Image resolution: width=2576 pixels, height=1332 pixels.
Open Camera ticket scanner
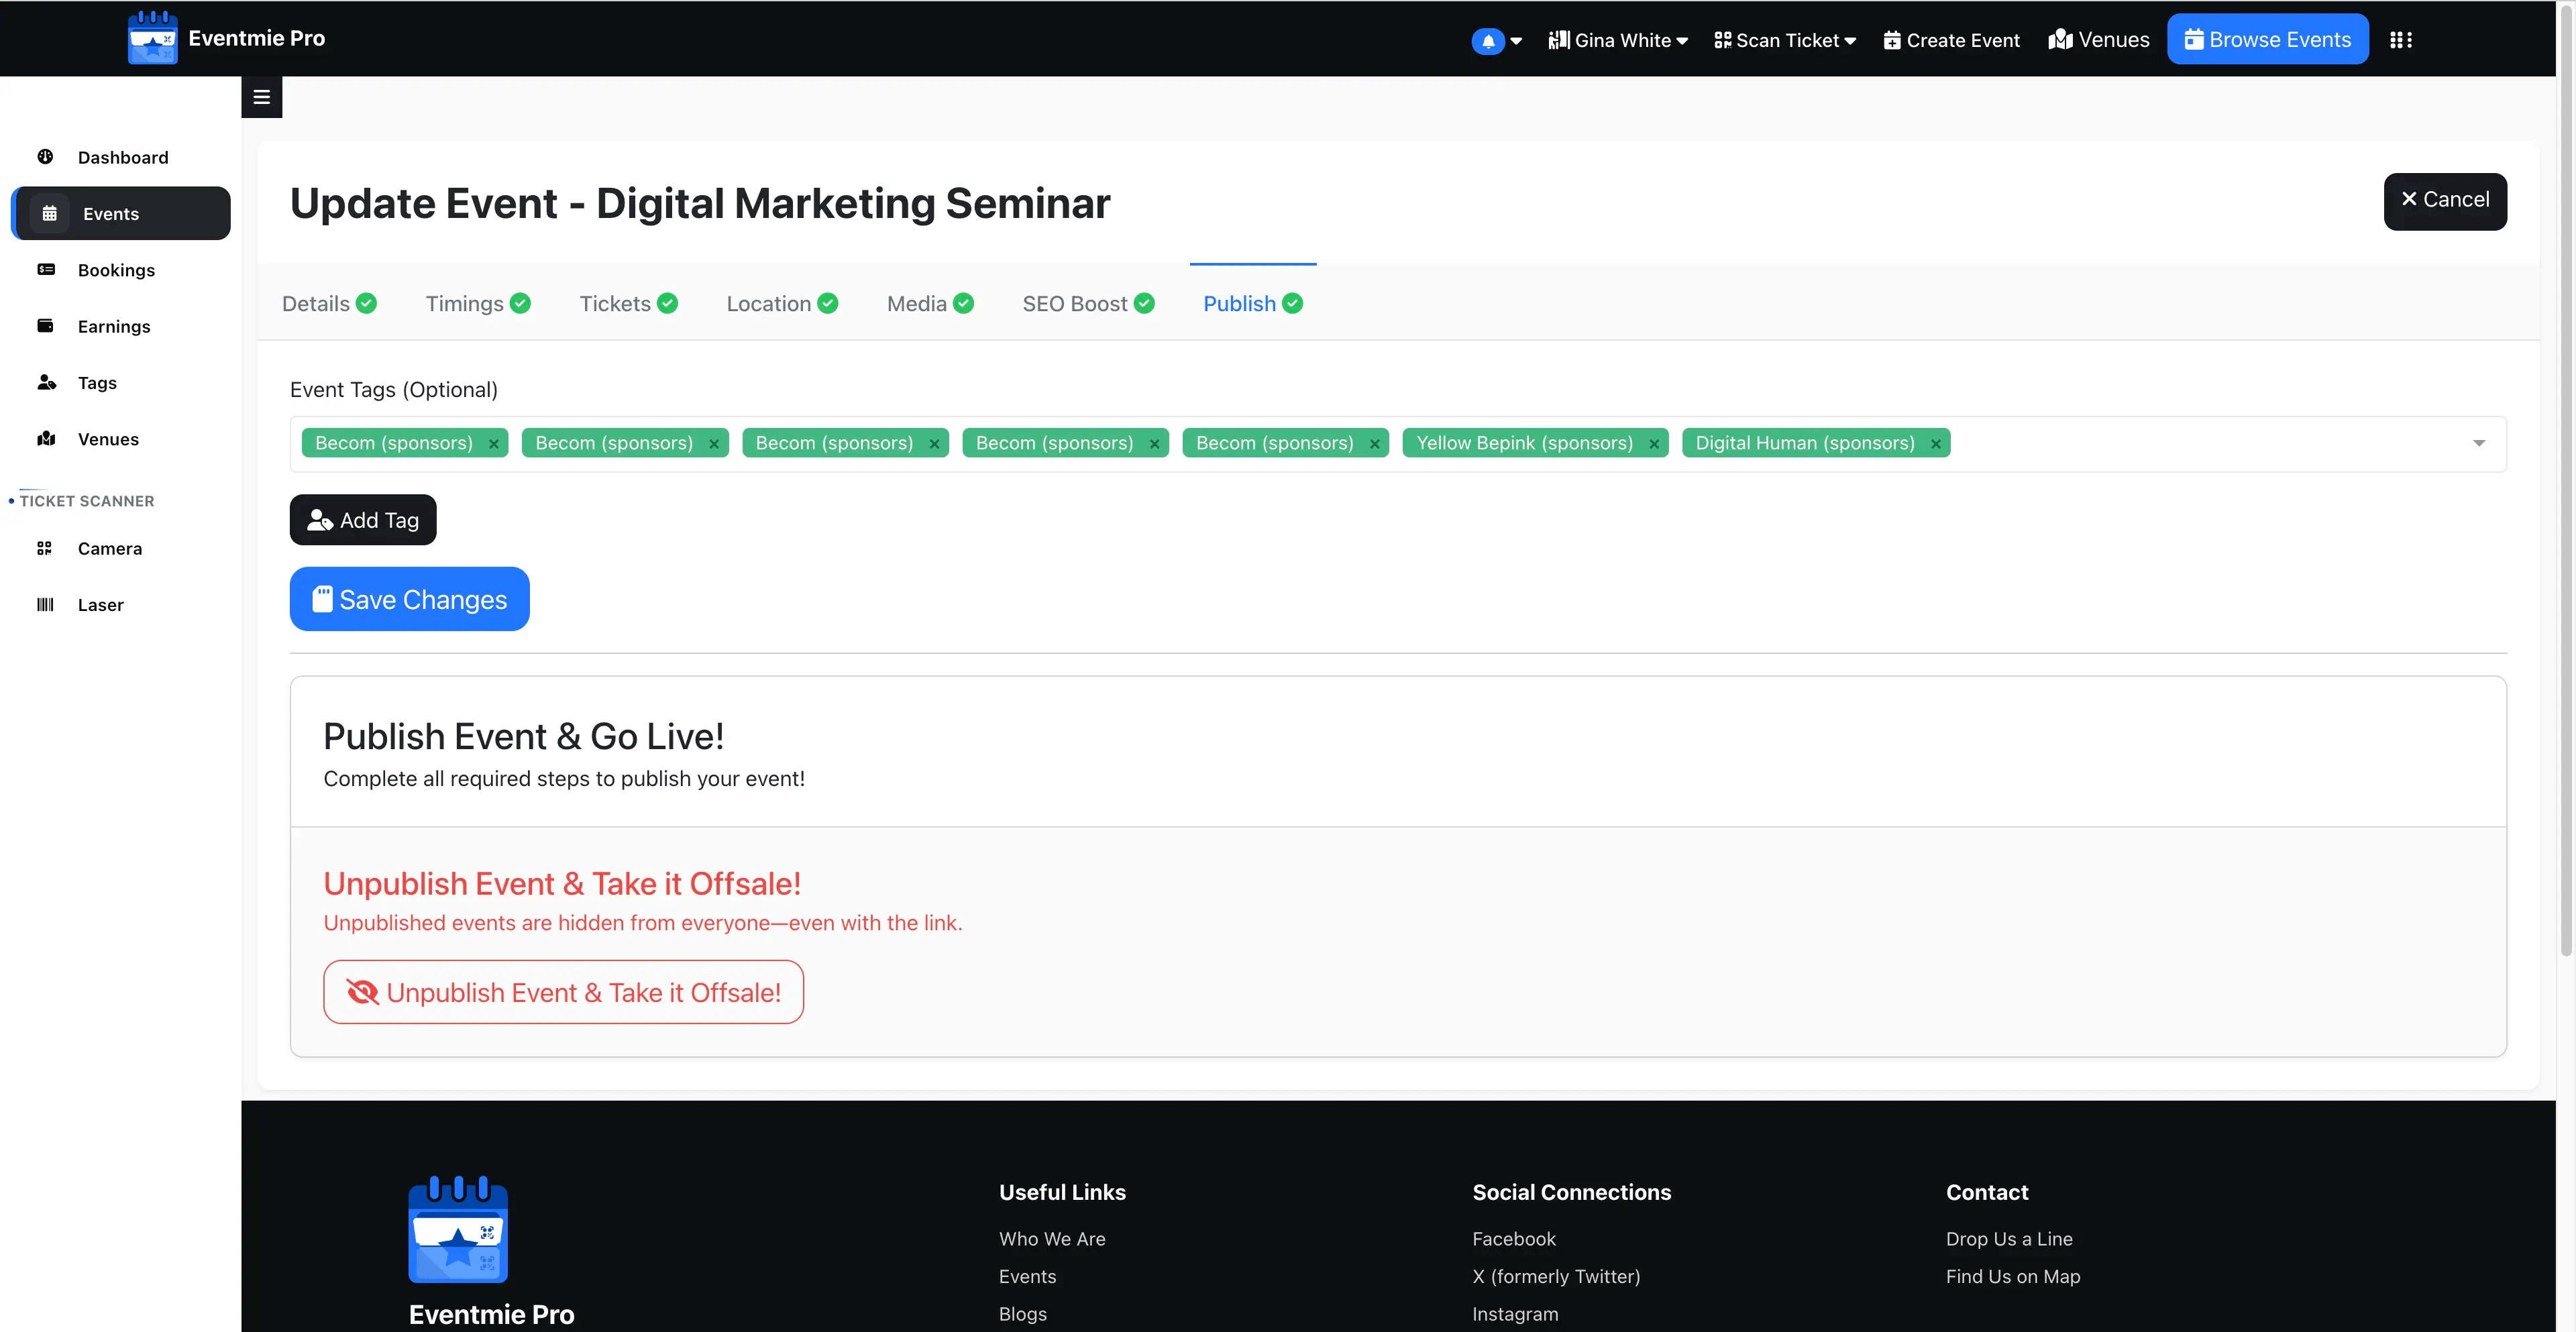109,548
